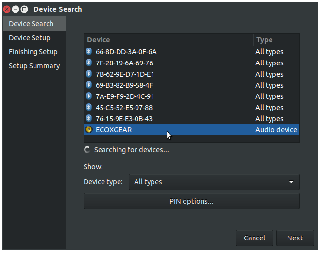Open PIN options dialog
Viewport: 322px width, 254px height.
[191, 201]
